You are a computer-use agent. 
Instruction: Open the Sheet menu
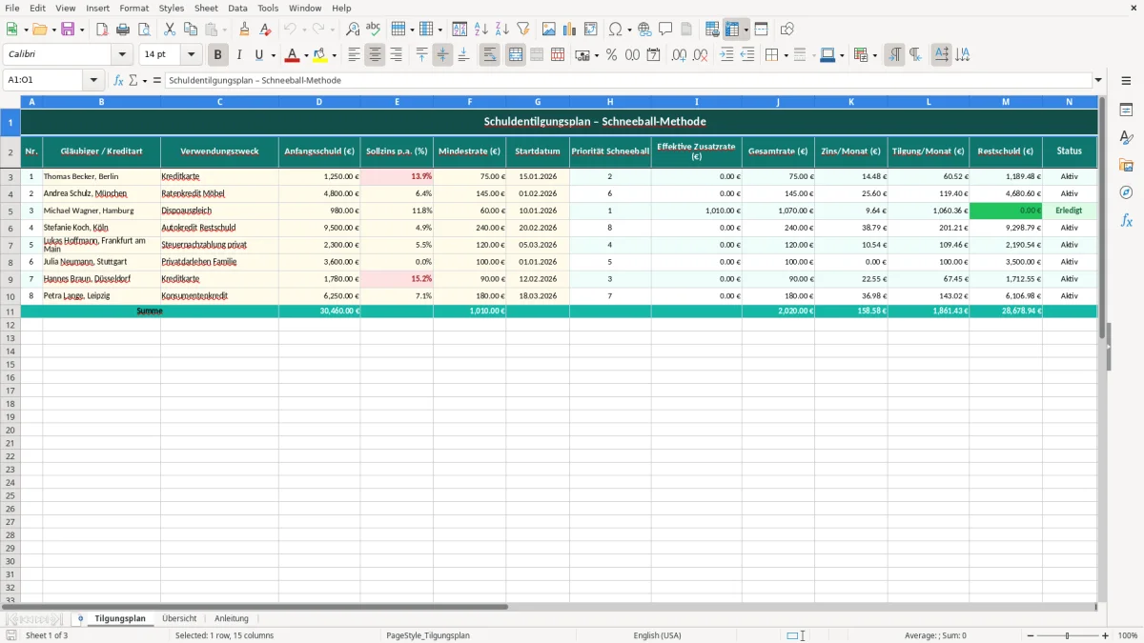(x=206, y=8)
